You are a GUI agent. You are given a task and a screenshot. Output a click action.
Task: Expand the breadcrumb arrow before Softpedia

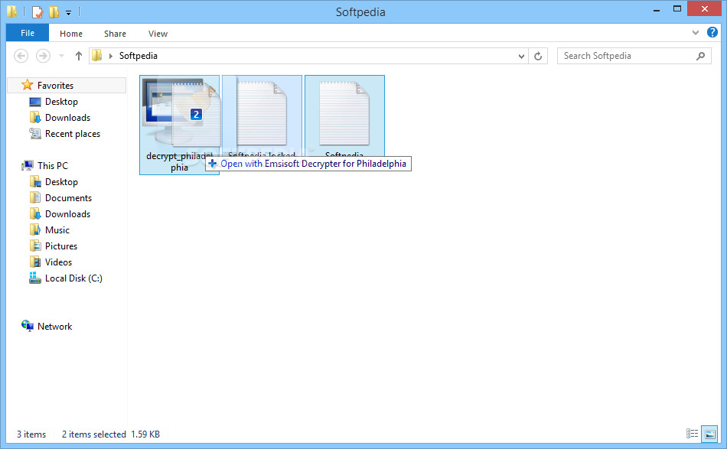tap(111, 56)
